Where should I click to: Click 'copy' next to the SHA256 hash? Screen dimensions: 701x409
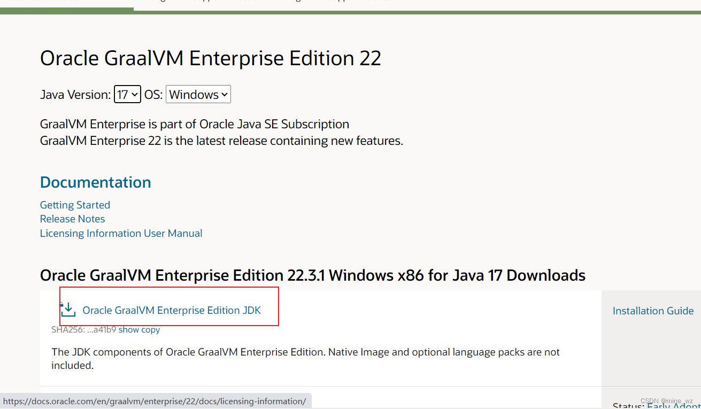150,329
